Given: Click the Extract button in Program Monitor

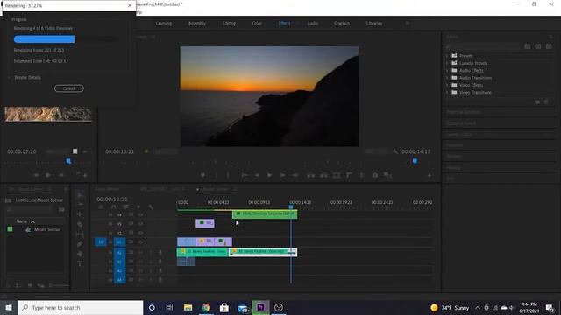Looking at the screenshot, I should [x=323, y=175].
